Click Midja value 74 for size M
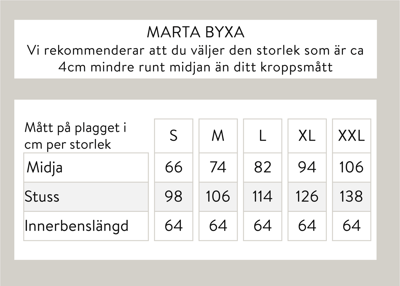The width and height of the screenshot is (400, 286). pos(218,167)
